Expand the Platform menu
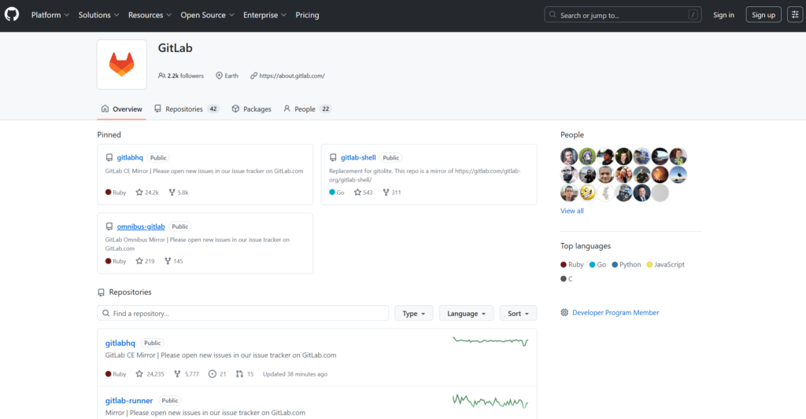806x419 pixels. (x=50, y=15)
